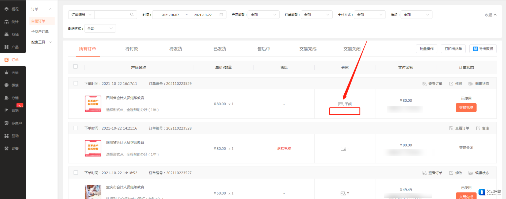Expand the 支付方式 dropdown
This screenshot has height=199, width=506.
click(x=370, y=15)
